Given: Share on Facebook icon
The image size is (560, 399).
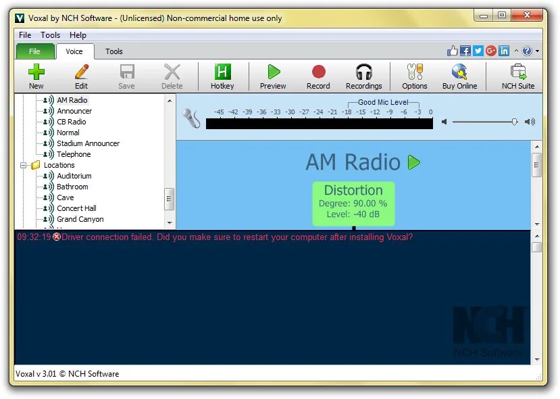Looking at the screenshot, I should click(465, 51).
